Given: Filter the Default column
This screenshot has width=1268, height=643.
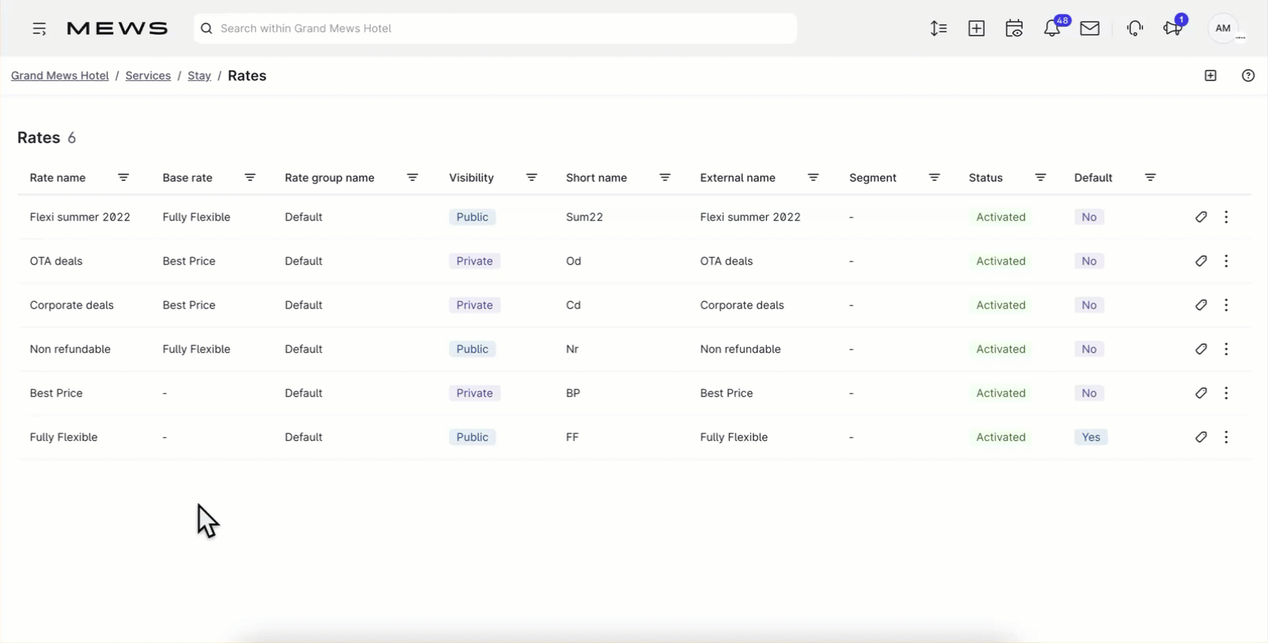Looking at the screenshot, I should coord(1150,178).
